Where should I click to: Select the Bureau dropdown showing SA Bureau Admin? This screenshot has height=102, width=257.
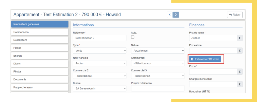tap(99, 88)
